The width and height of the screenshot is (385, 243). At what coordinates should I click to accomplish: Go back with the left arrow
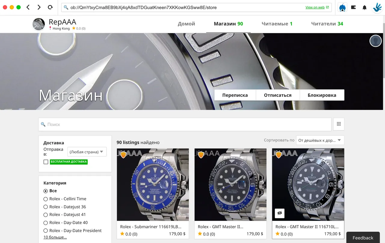pyautogui.click(x=28, y=7)
